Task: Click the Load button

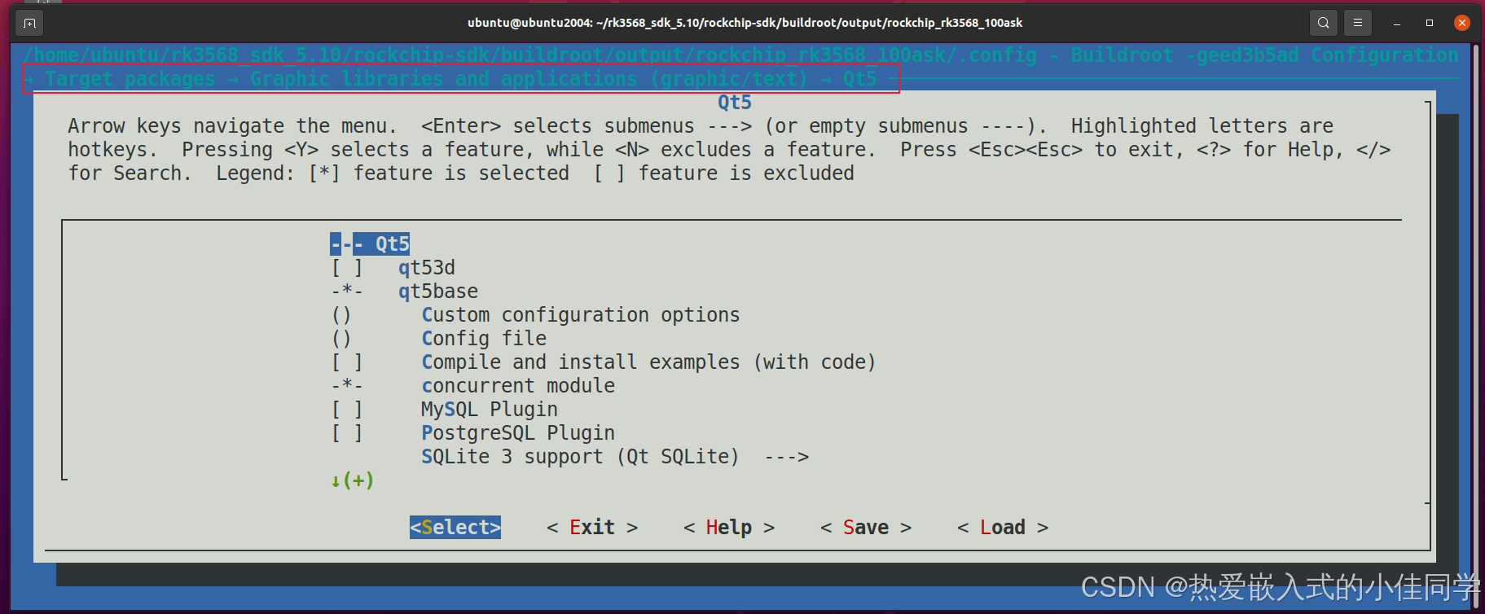Action: (1003, 528)
